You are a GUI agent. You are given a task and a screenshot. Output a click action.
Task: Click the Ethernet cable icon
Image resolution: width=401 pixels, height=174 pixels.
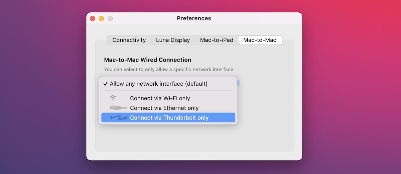pos(118,108)
